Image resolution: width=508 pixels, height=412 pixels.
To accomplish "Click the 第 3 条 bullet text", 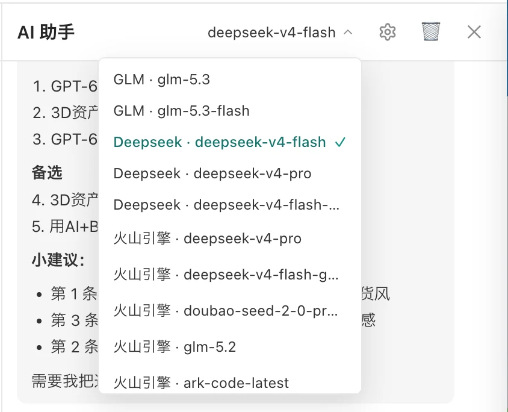I will pyautogui.click(x=74, y=320).
